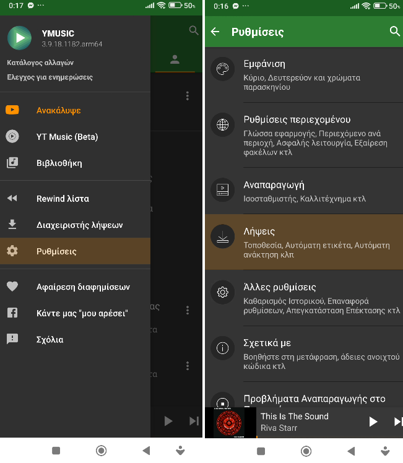This screenshot has width=403, height=463.
Task: Skip to next track in right mini player
Action: 398,422
